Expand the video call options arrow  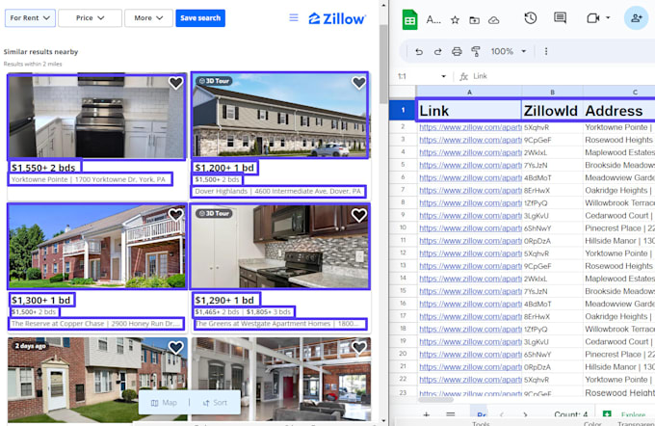608,17
